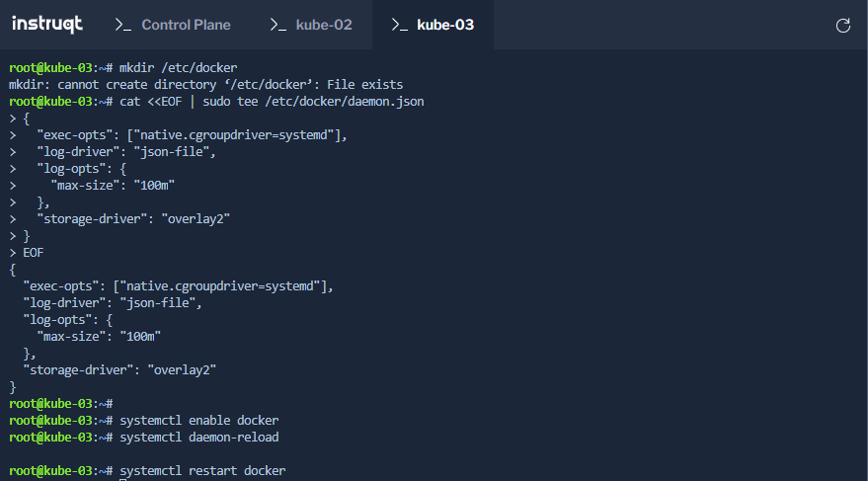Click the kube-03 terminal prompt icon
868x481 pixels.
[x=400, y=25]
